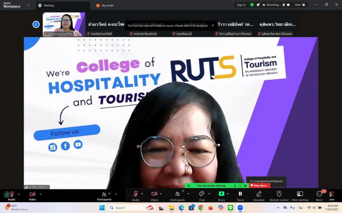Screen dimensions: 342x213
Task: Open Remote control options
Action: (279, 196)
